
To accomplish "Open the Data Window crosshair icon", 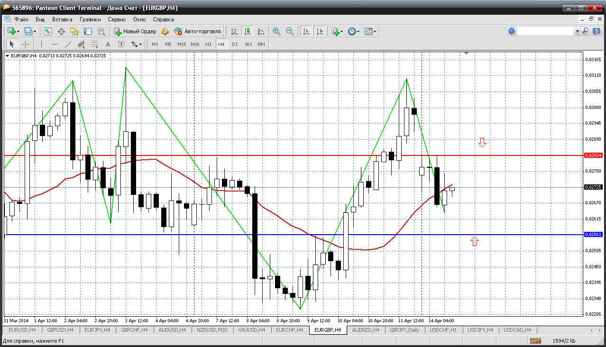I will 61,31.
